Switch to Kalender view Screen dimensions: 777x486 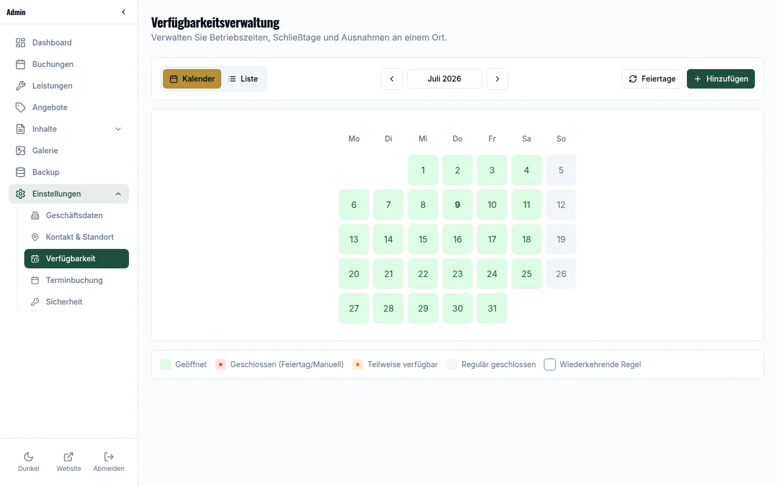[x=192, y=79]
